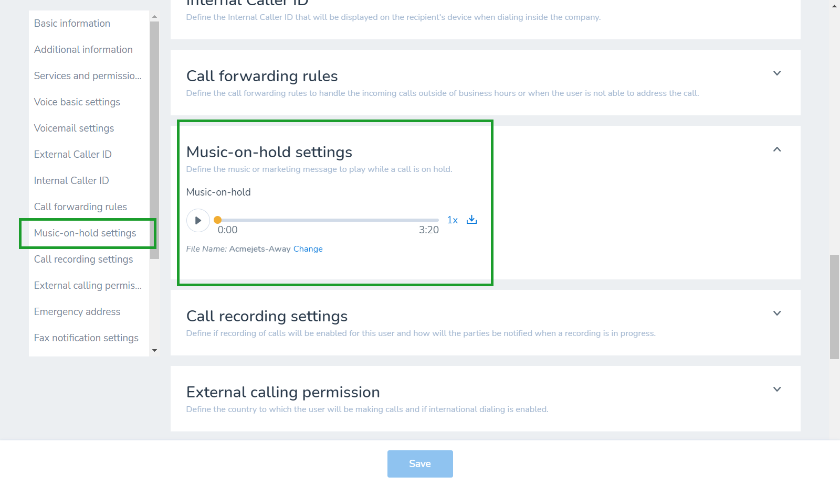Screen dimensions: 840x487
Task: Click Change link next to Acmejets-Away
Action: tap(308, 249)
